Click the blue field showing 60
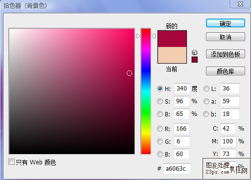Viewport: 251px width, 180px height. coord(182,154)
